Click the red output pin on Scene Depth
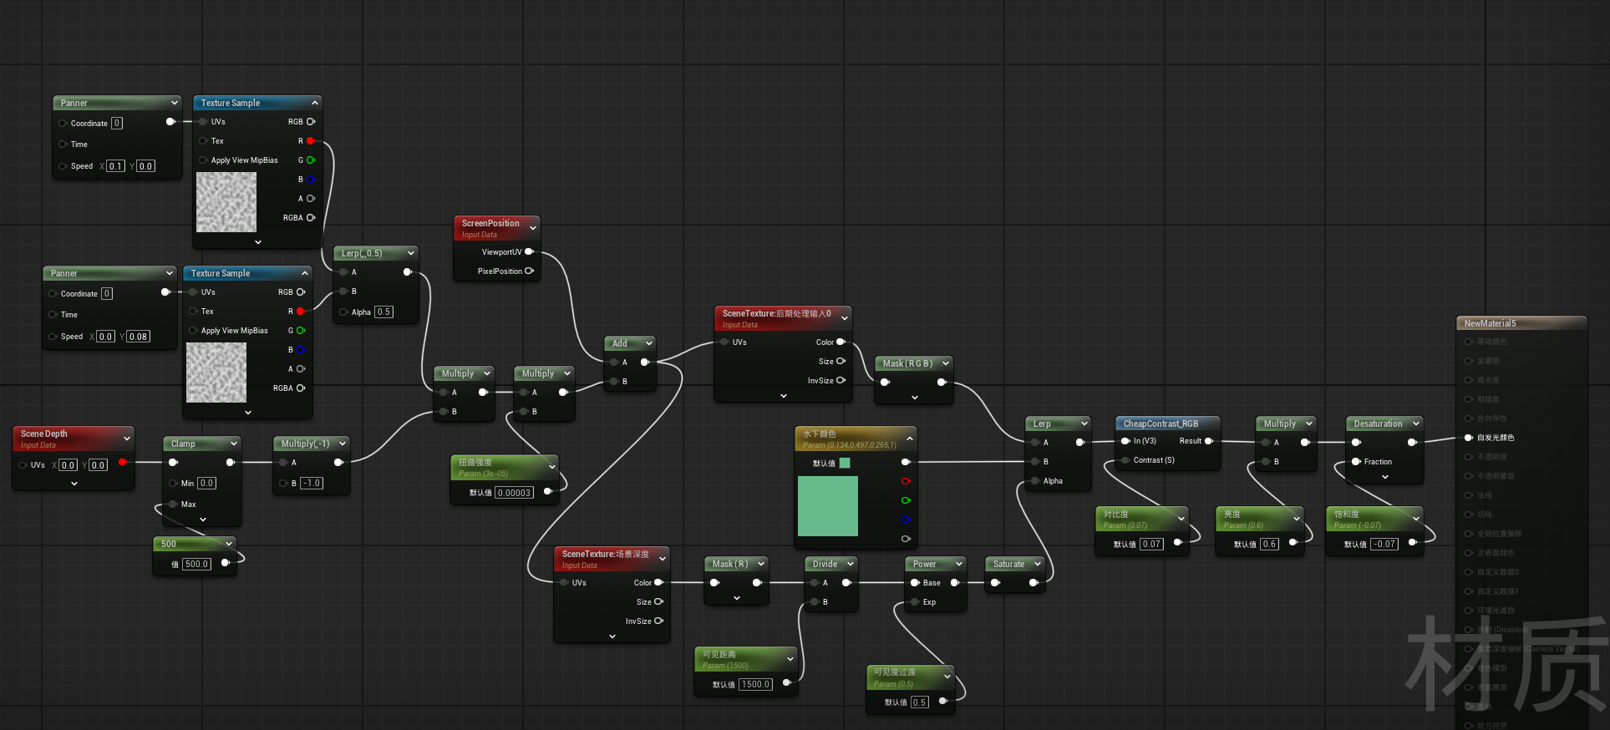1610x730 pixels. coord(123,462)
